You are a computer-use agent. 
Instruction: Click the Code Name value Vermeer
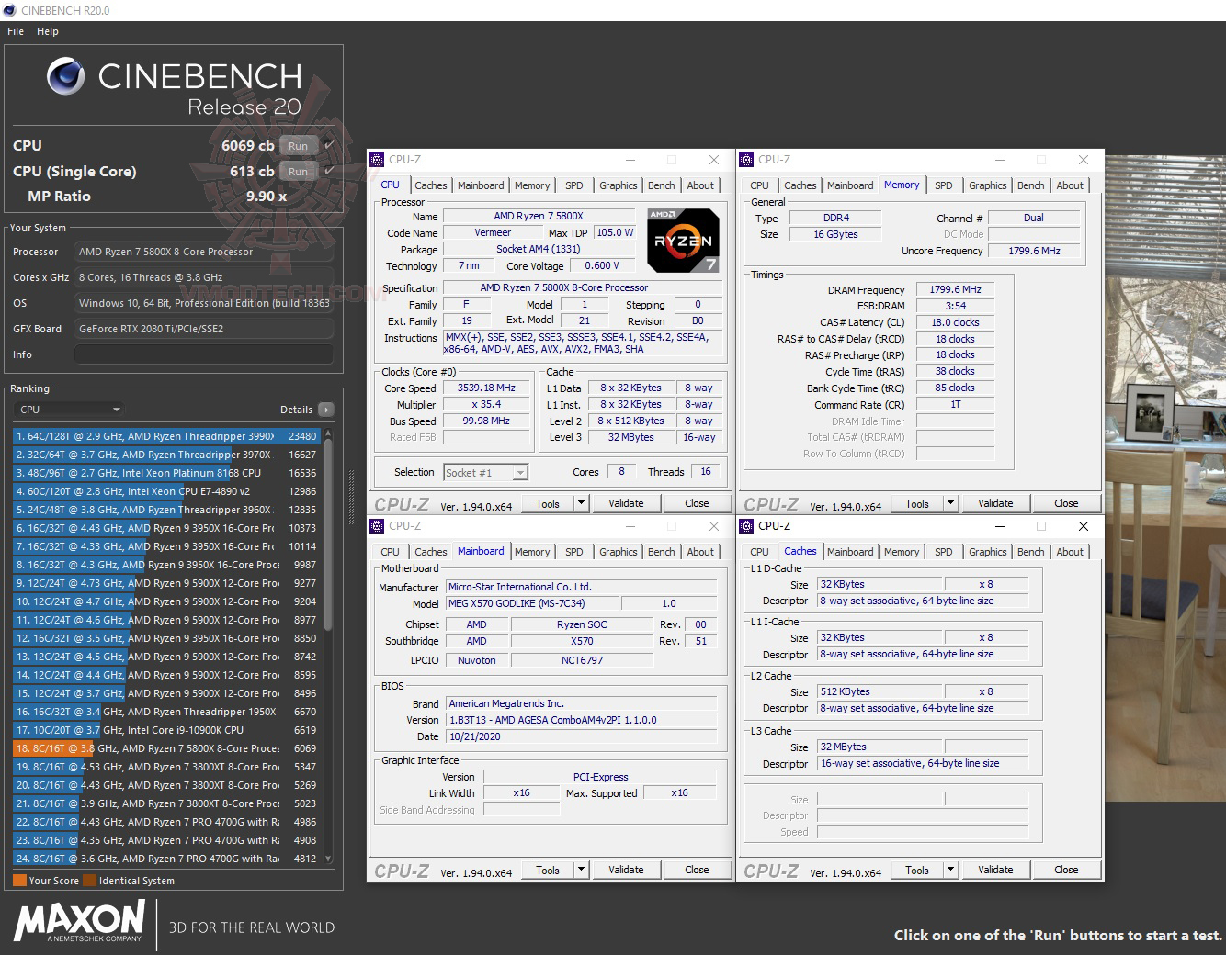493,233
